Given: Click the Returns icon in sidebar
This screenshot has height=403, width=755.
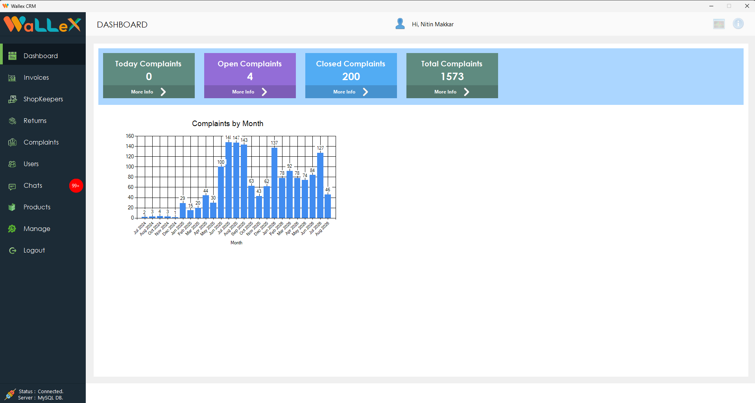Looking at the screenshot, I should tap(13, 121).
